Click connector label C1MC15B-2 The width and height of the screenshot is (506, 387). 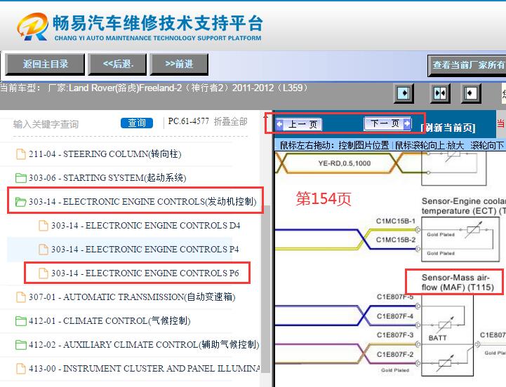click(396, 240)
